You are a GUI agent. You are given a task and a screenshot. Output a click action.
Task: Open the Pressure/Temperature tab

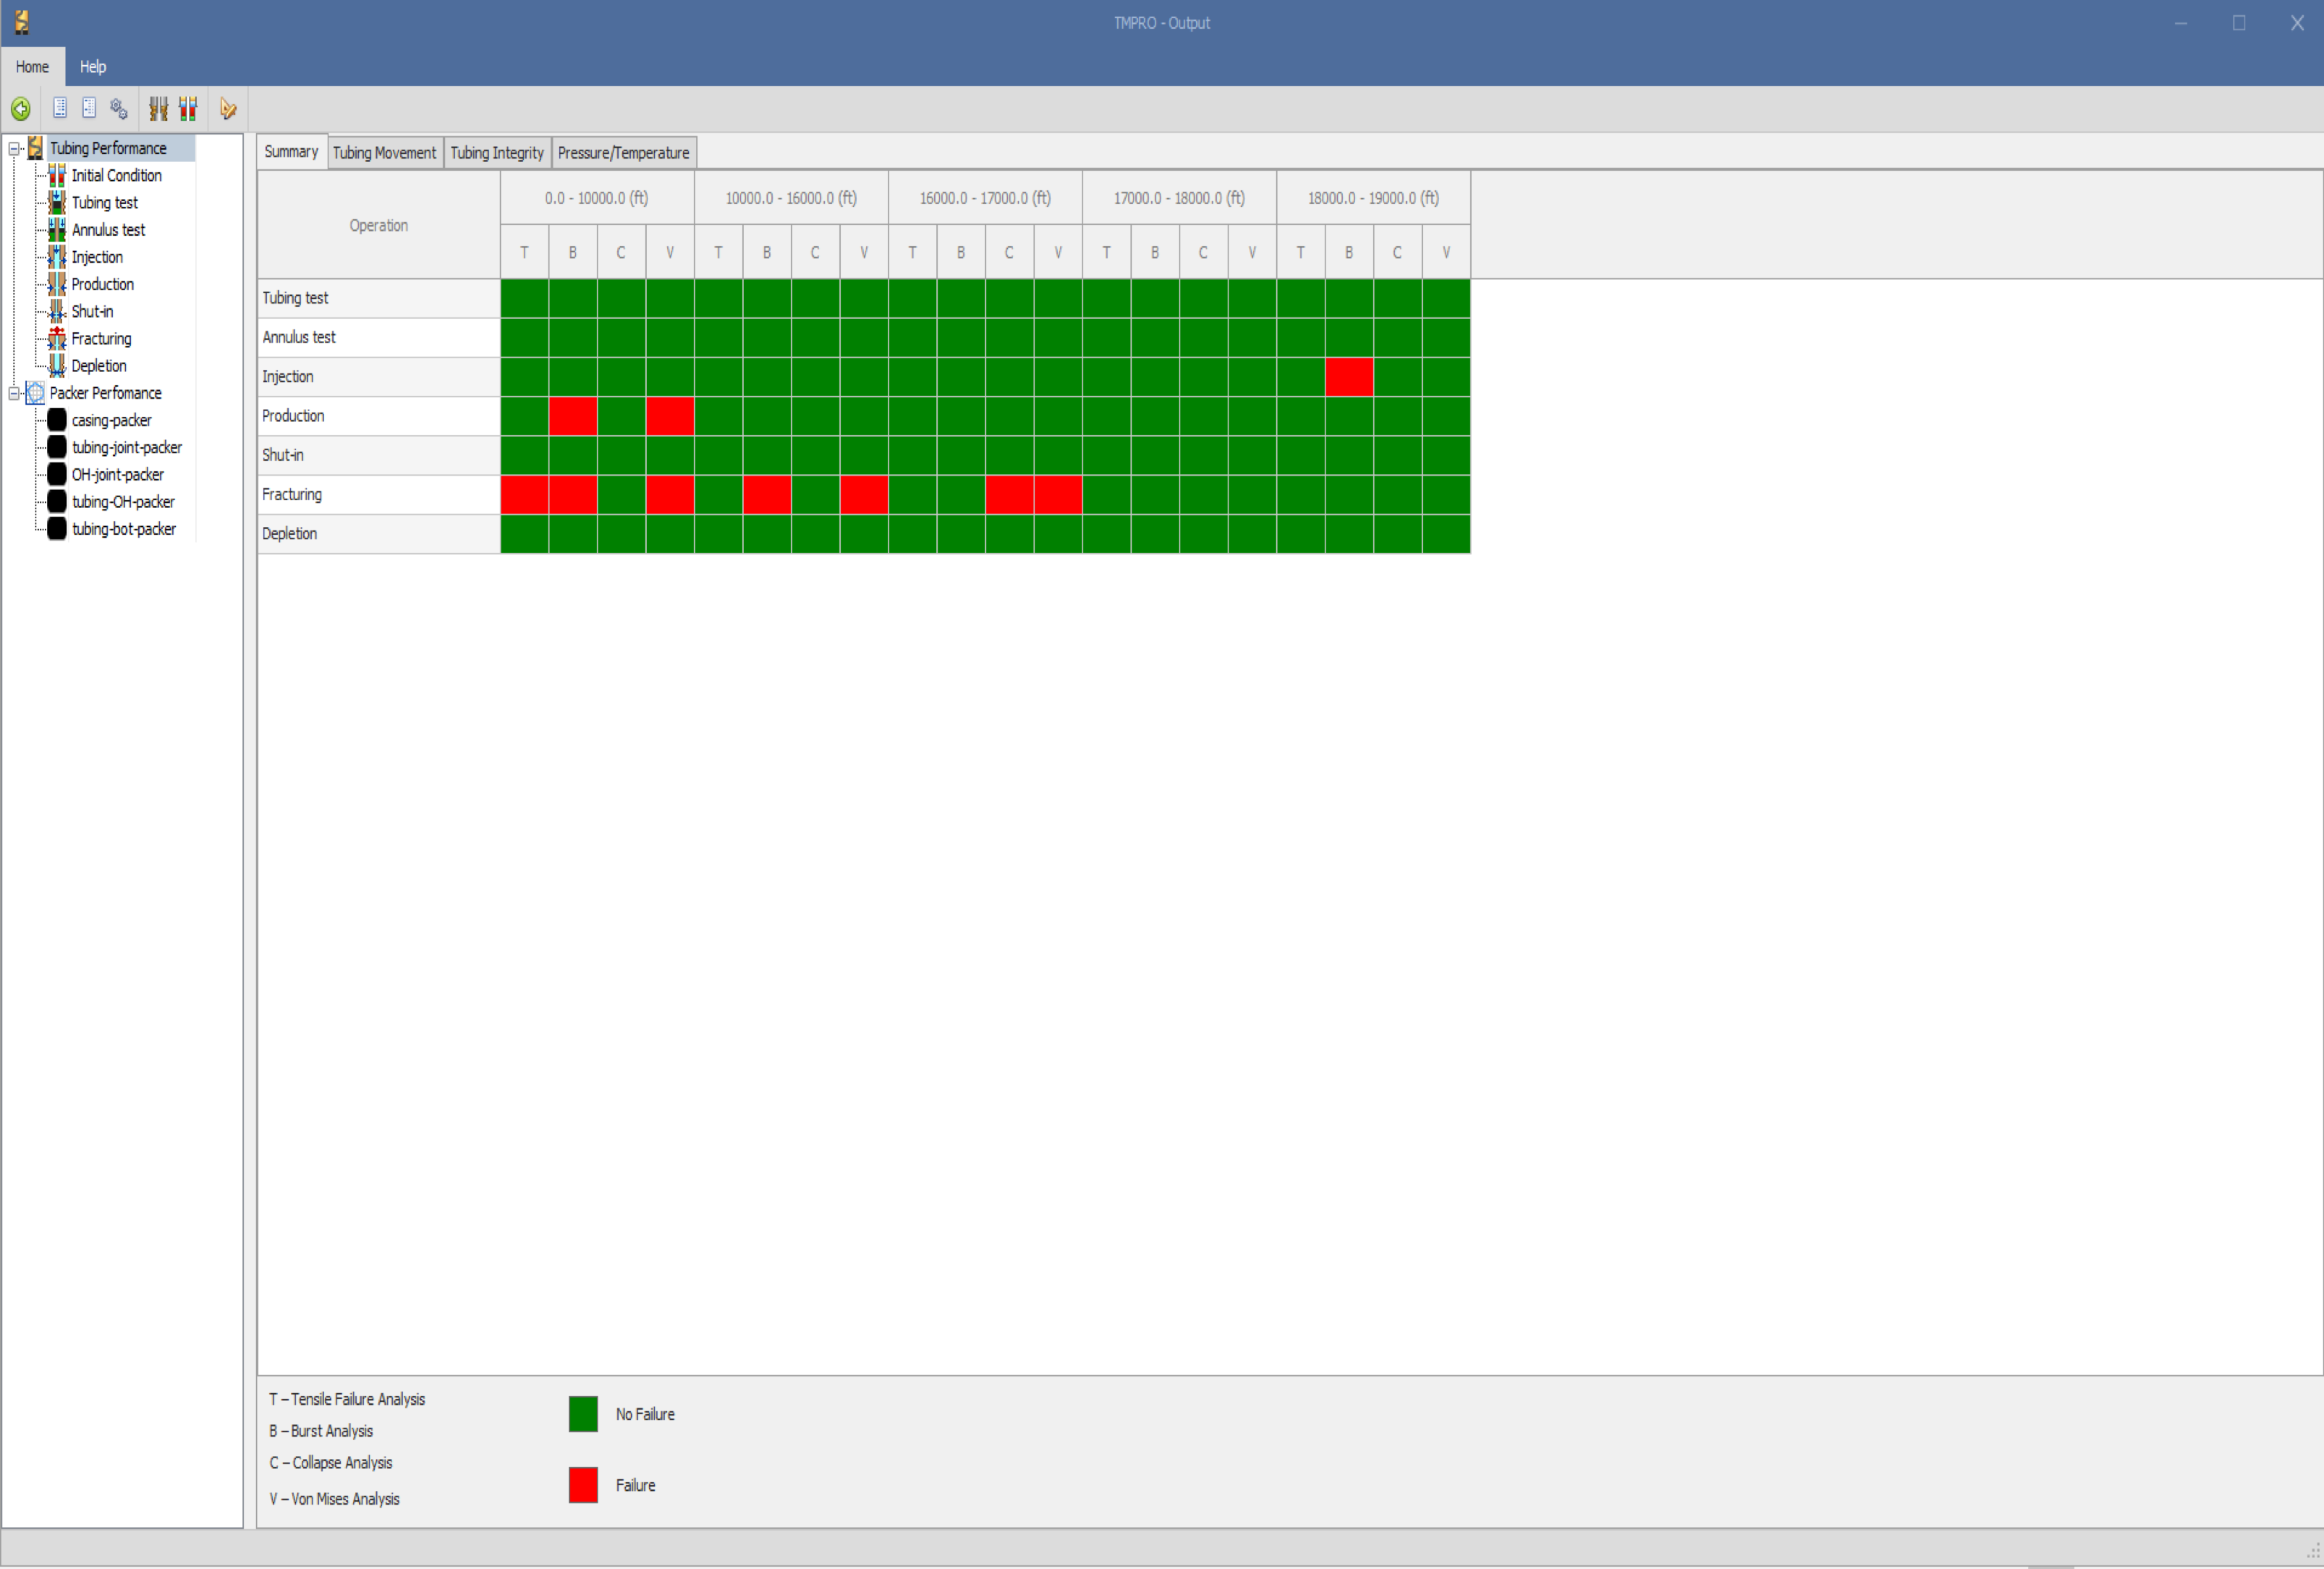623,153
